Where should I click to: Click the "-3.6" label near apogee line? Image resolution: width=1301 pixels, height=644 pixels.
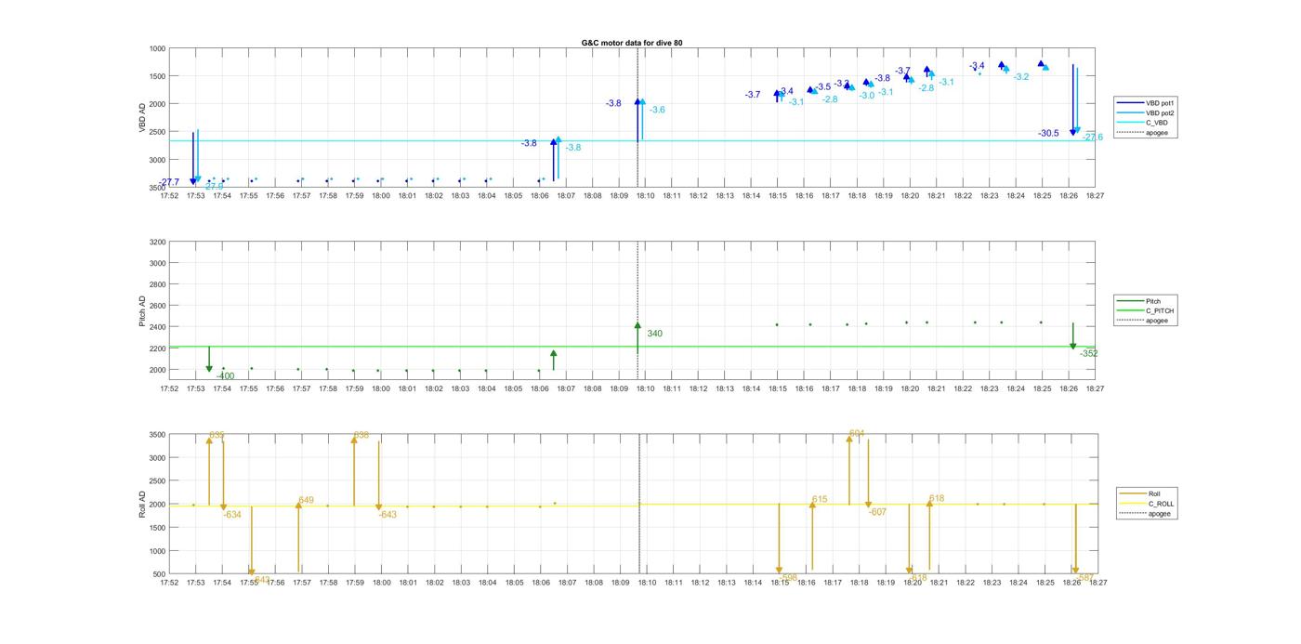point(657,110)
